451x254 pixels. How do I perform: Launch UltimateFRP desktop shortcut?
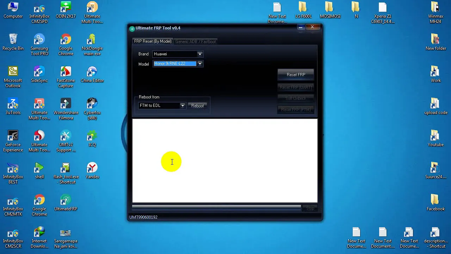(66, 203)
